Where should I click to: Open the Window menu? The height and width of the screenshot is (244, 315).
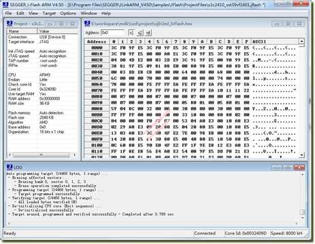click(x=88, y=14)
